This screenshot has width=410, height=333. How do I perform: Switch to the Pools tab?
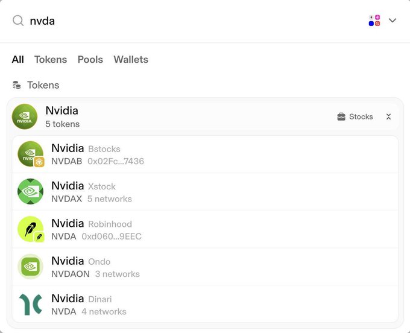(x=90, y=60)
